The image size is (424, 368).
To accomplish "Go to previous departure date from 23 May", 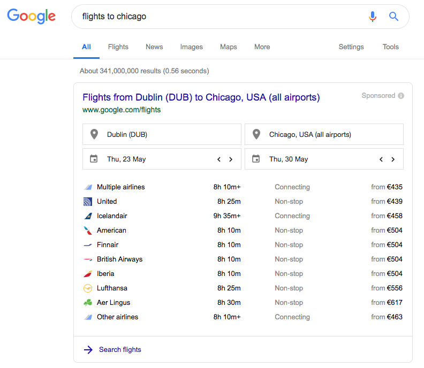I will pos(219,159).
